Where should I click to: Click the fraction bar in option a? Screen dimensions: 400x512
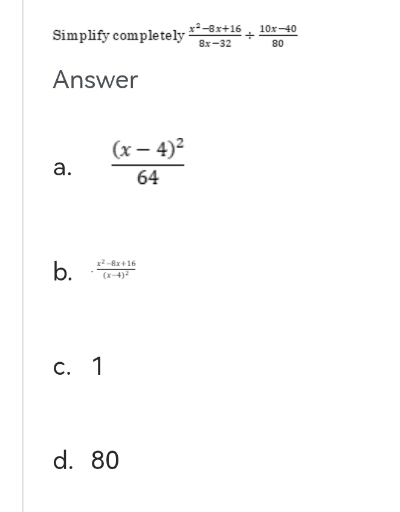coord(148,164)
